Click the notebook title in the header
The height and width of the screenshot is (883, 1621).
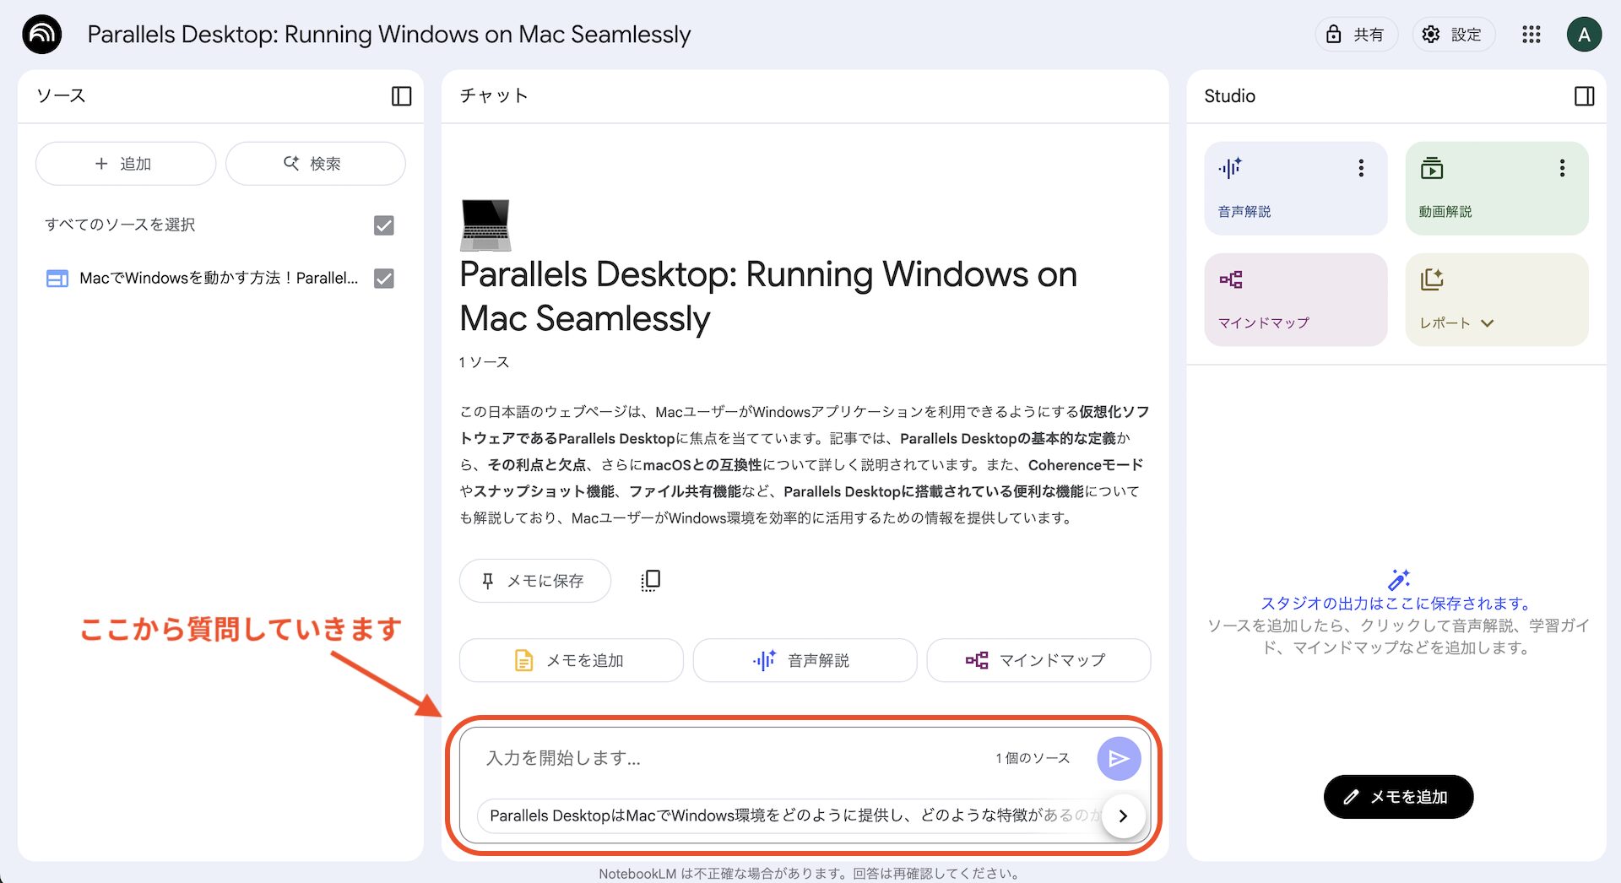pos(389,35)
